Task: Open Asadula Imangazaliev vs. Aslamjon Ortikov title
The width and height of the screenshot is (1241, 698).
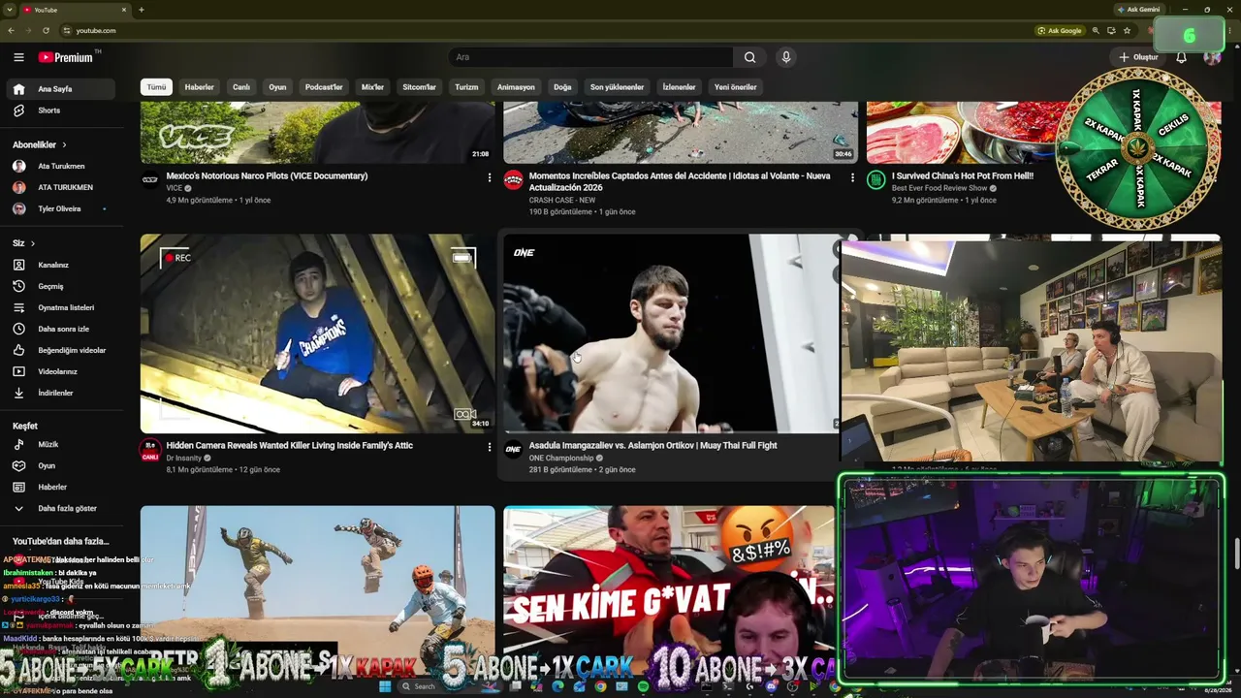Action: point(652,446)
